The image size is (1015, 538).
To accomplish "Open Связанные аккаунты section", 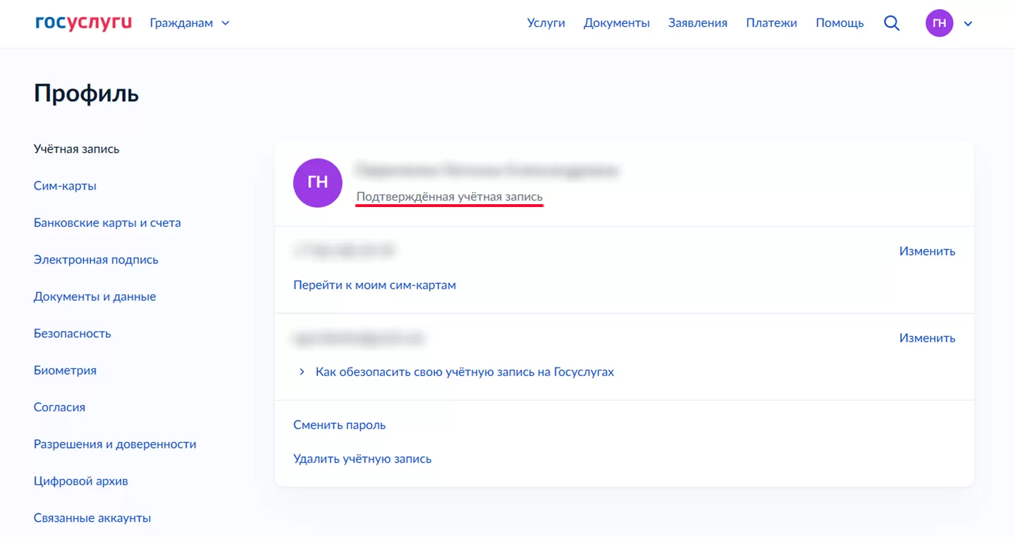I will (x=92, y=518).
